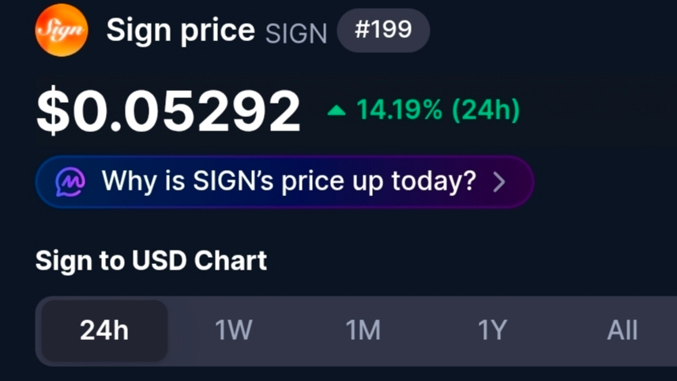Click the dollar sign of the price
Screen dimensions: 677x381
(x=53, y=111)
